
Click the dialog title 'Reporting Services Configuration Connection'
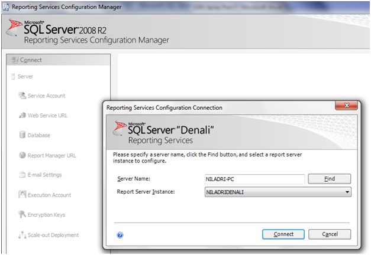[164, 107]
